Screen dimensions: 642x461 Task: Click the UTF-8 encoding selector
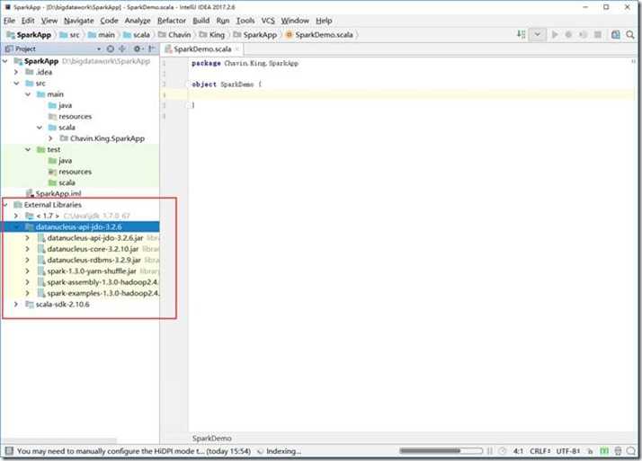tap(568, 451)
